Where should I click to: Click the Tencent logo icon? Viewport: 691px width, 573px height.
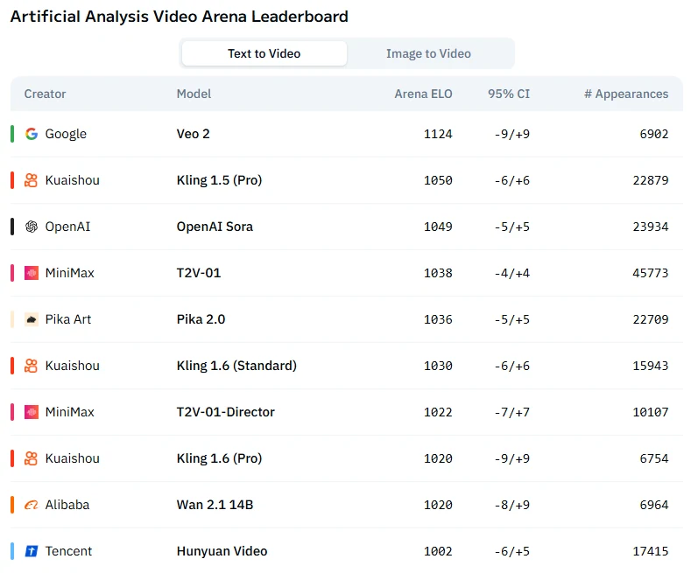tap(32, 551)
